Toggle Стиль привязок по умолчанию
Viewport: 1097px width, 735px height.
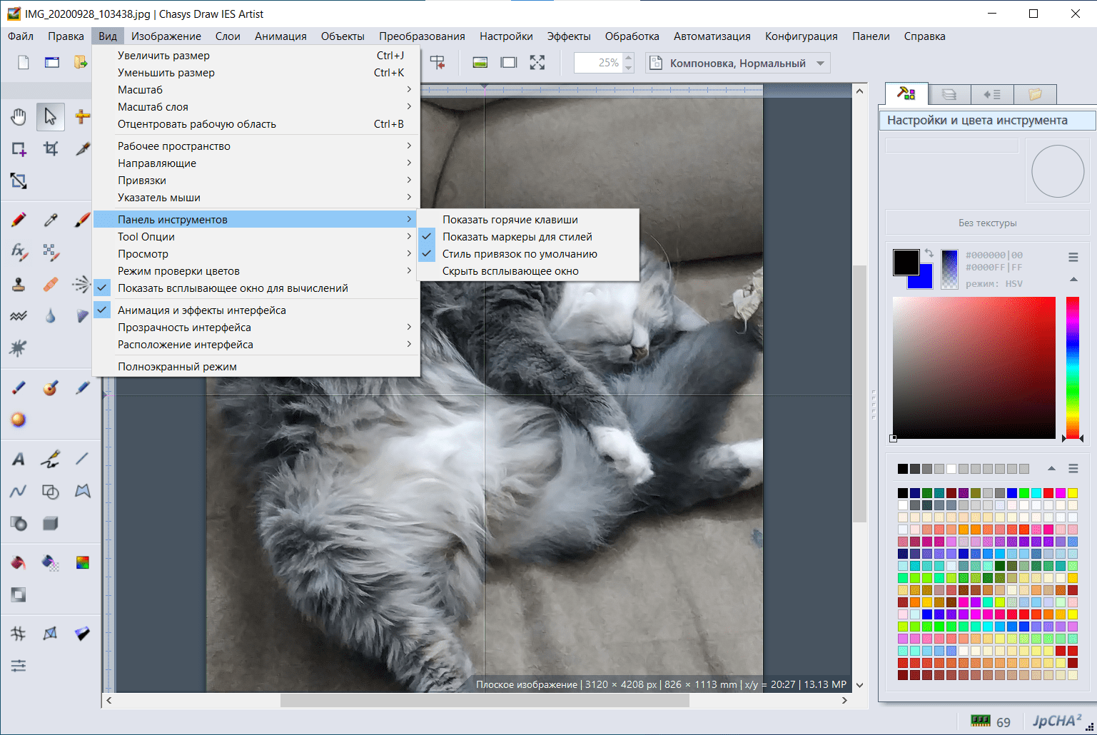tap(528, 254)
